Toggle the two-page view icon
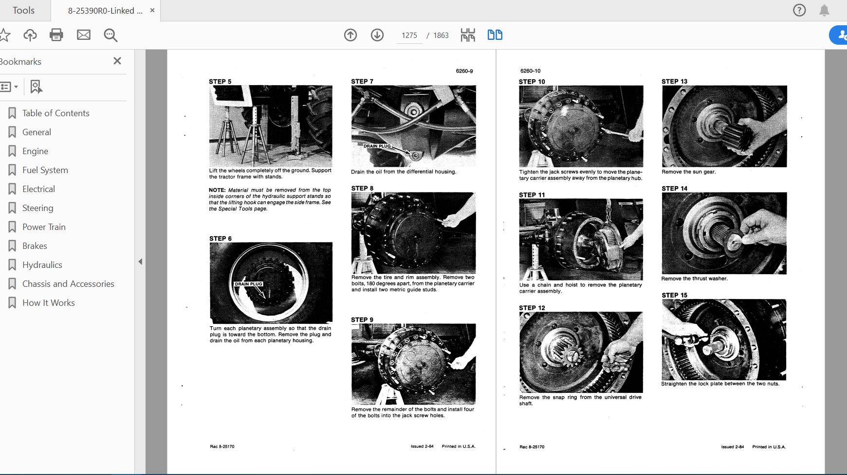The height and width of the screenshot is (475, 847). 495,35
